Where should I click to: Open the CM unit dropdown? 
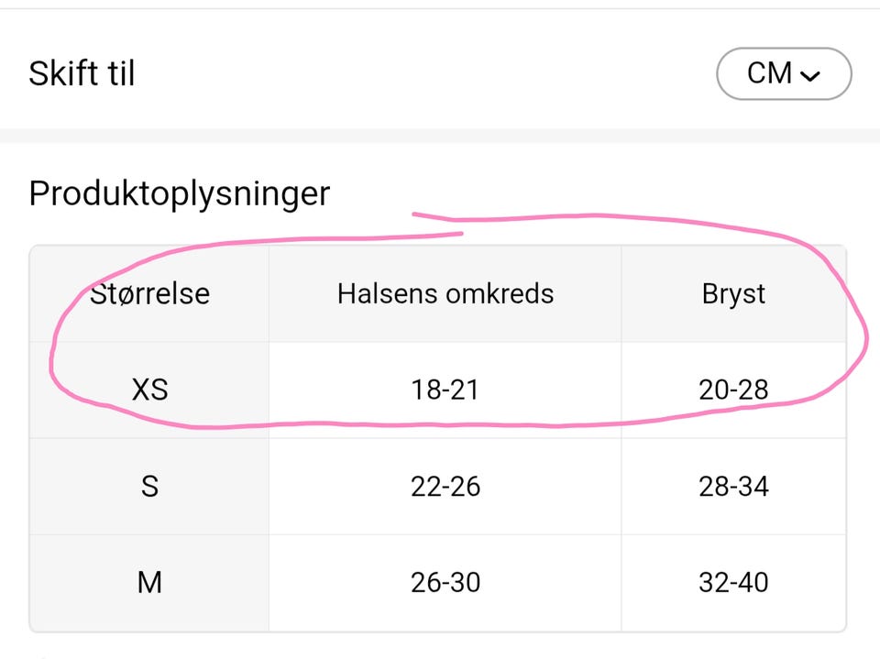pyautogui.click(x=783, y=73)
